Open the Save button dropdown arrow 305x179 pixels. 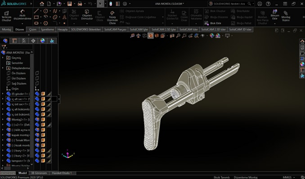[74, 4]
